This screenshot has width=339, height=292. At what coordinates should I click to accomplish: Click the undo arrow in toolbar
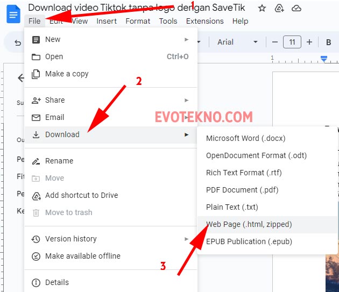(17, 42)
